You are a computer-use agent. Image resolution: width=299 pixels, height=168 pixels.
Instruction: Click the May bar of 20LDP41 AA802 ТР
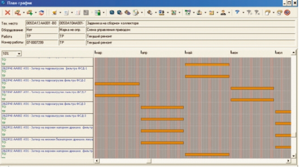pyautogui.click(x=207, y=76)
